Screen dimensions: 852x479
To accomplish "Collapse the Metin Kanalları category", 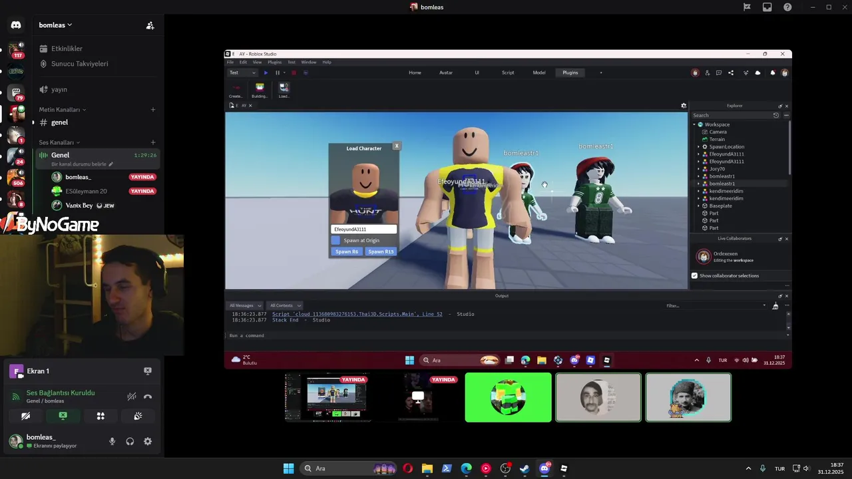I will [62, 109].
